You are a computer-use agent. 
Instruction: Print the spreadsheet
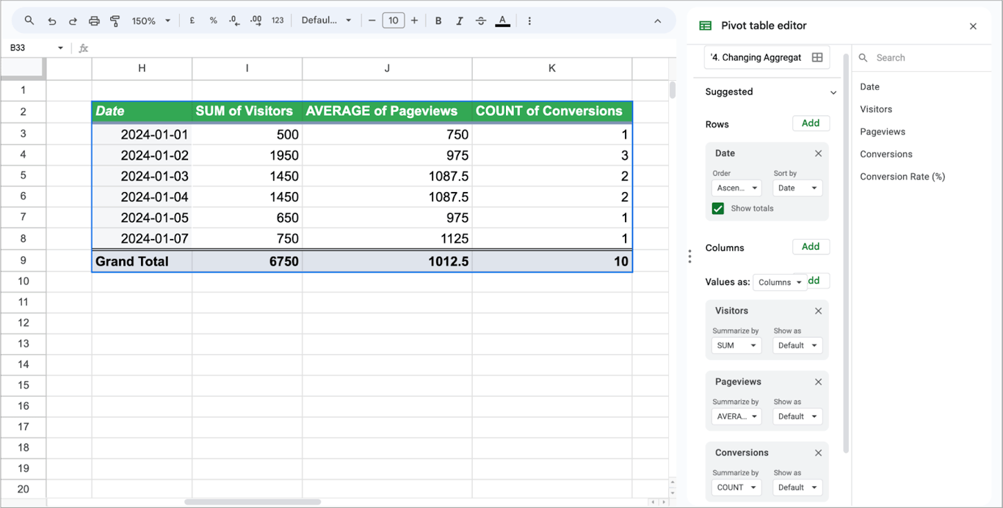click(x=94, y=21)
